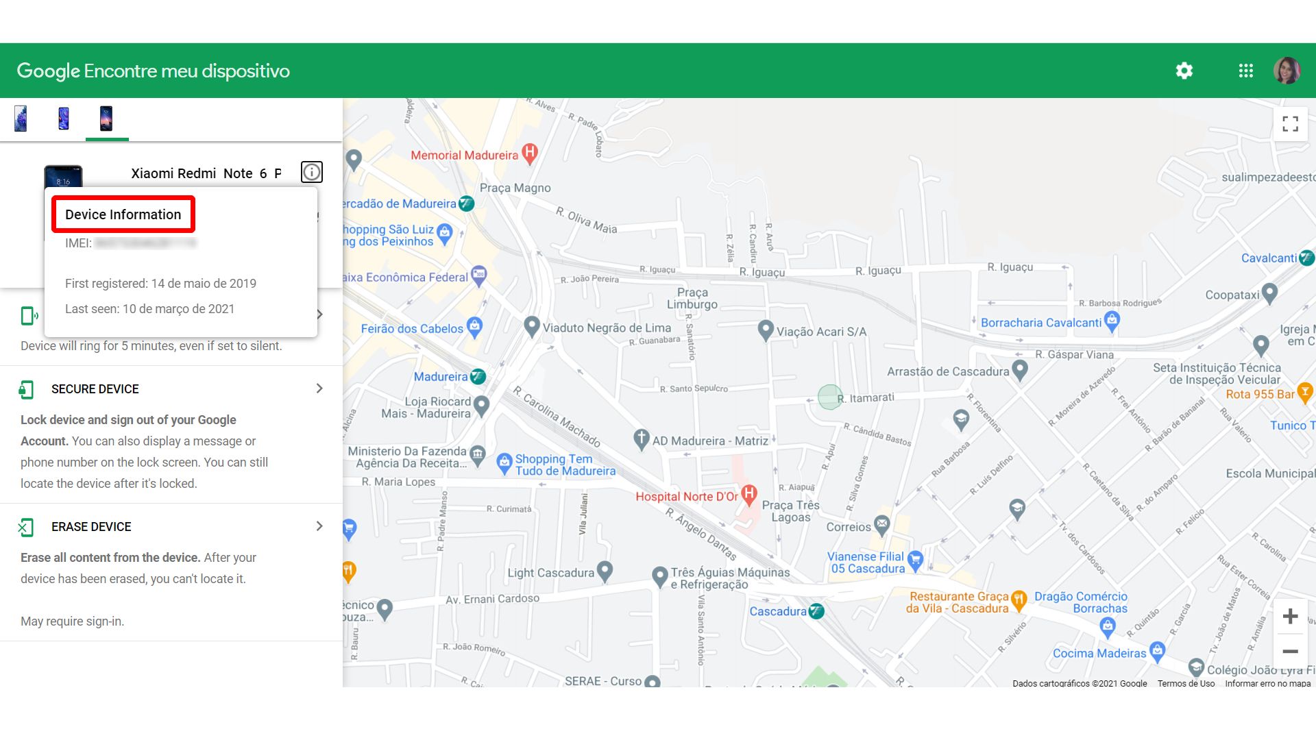Screen dimensions: 1316x740
Task: Select the second device tab
Action: coord(64,119)
